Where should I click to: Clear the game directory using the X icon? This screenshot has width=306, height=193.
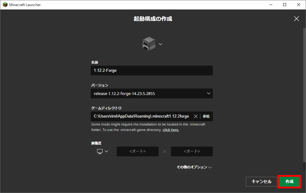click(x=196, y=116)
